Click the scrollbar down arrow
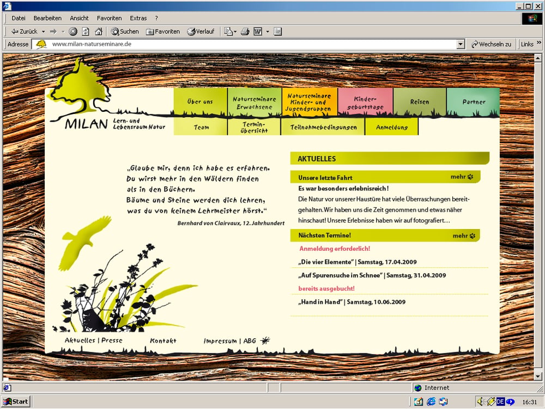This screenshot has height=409, width=545. tap(538, 376)
